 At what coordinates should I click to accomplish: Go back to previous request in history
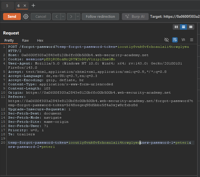(57, 16)
